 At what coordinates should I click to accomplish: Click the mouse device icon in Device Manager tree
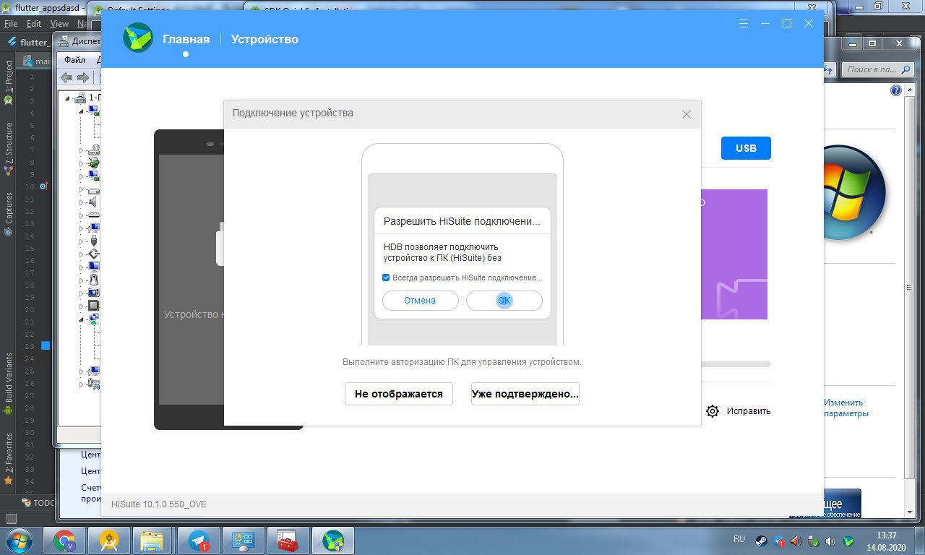(93, 279)
